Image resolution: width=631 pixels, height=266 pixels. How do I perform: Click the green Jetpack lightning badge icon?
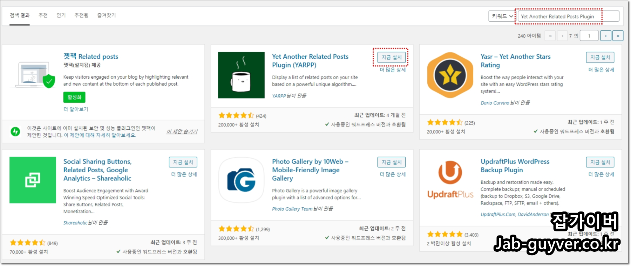point(15,131)
